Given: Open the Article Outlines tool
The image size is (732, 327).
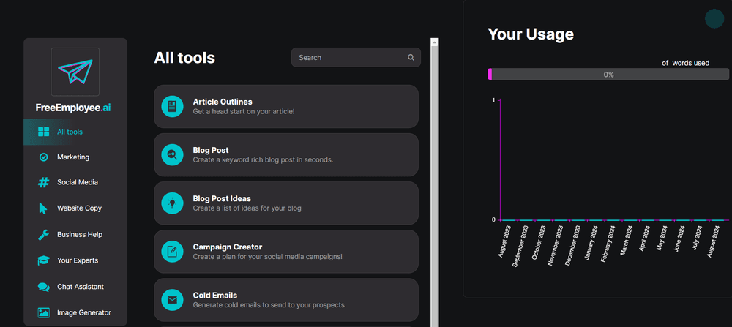Looking at the screenshot, I should [x=286, y=107].
